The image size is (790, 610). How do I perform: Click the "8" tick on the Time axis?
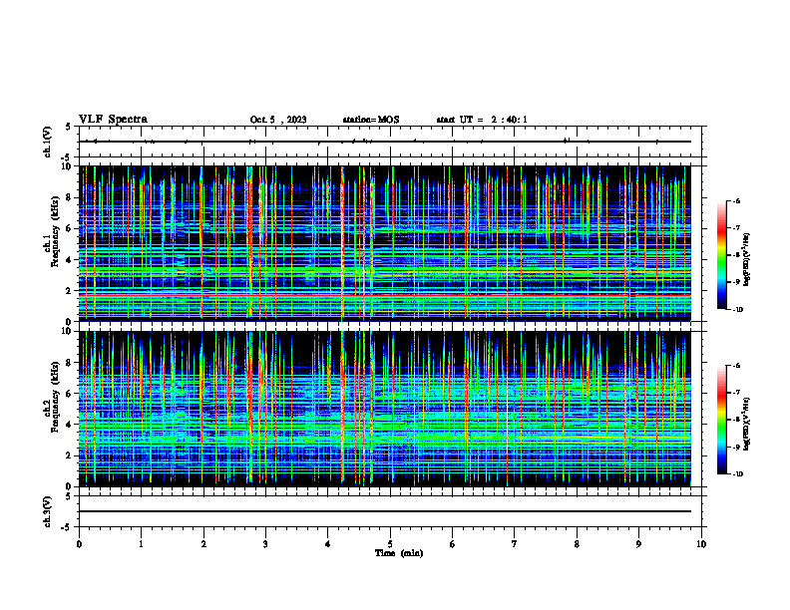pos(577,544)
